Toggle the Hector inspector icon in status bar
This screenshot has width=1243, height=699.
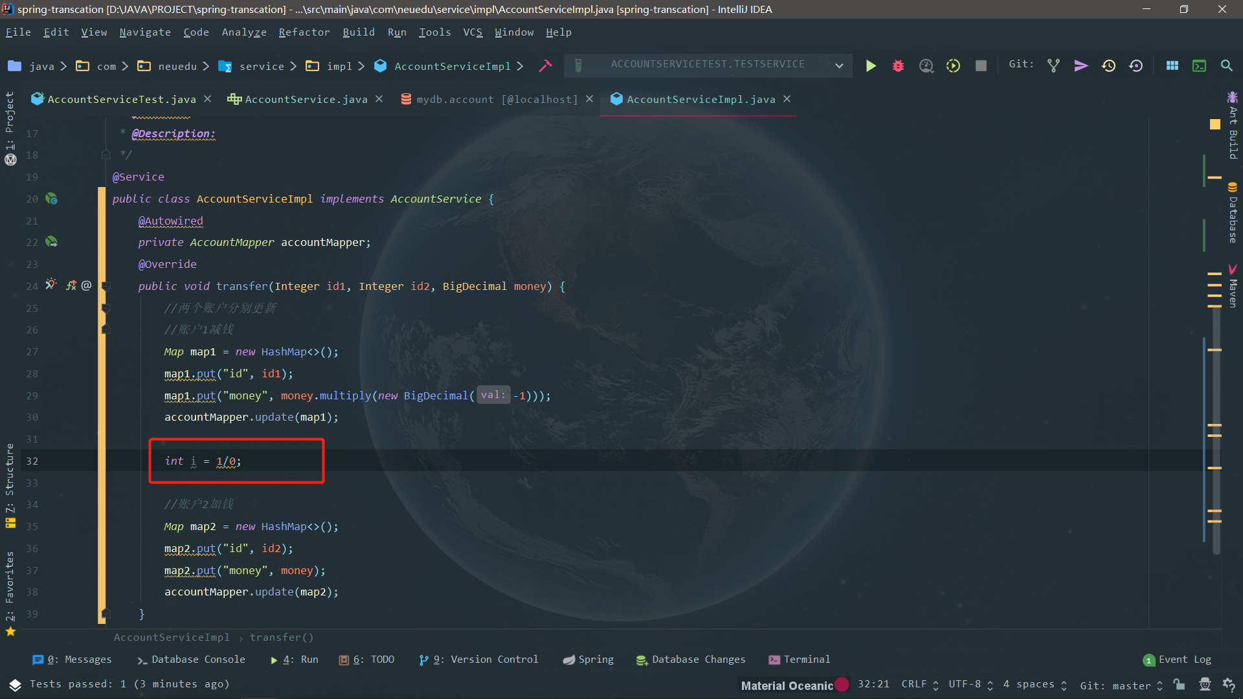1204,685
